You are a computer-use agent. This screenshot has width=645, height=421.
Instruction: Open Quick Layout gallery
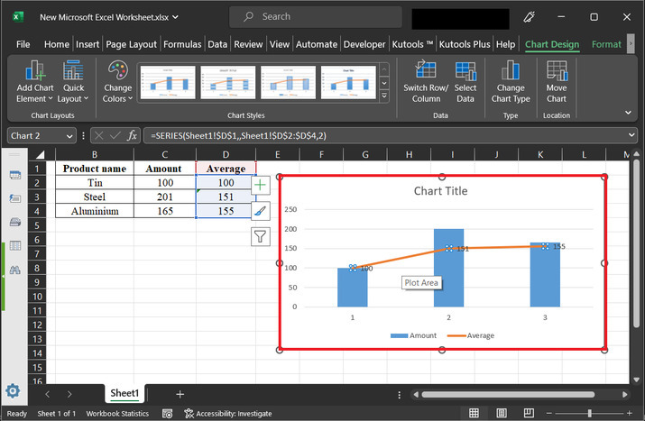(73, 82)
